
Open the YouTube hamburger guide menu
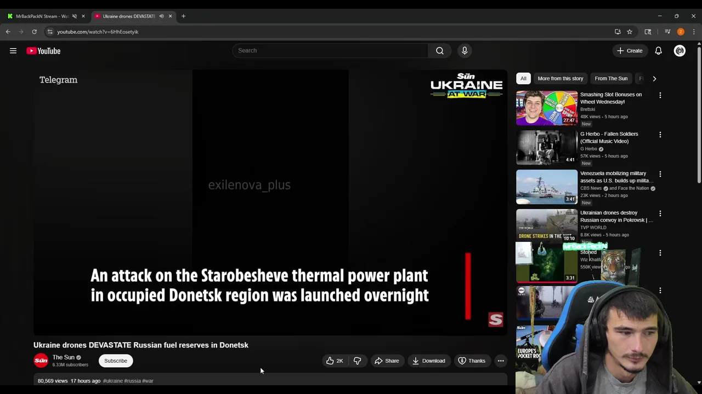pos(13,51)
